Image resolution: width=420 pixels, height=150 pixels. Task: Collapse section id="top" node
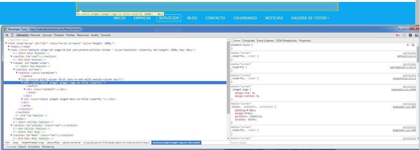tap(14, 69)
